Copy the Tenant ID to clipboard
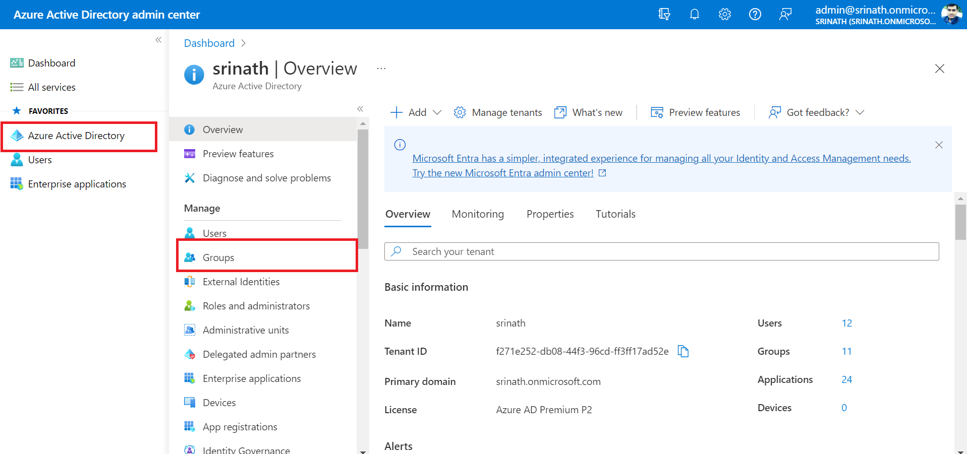 click(683, 351)
